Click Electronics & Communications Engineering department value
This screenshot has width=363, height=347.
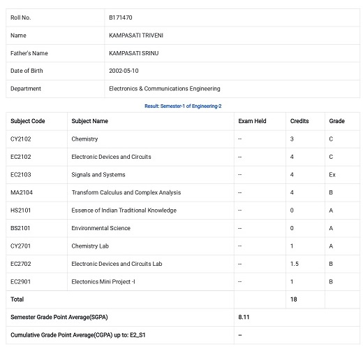165,89
